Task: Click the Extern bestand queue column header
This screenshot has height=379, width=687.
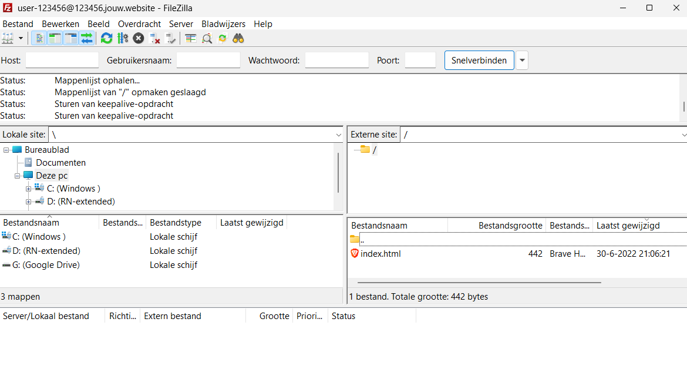Action: coord(193,316)
